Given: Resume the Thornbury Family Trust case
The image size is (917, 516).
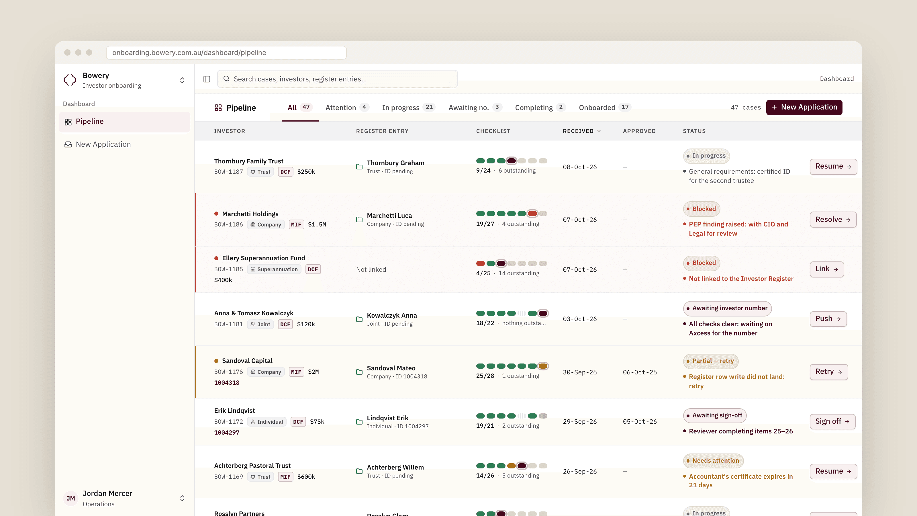Looking at the screenshot, I should [833, 167].
